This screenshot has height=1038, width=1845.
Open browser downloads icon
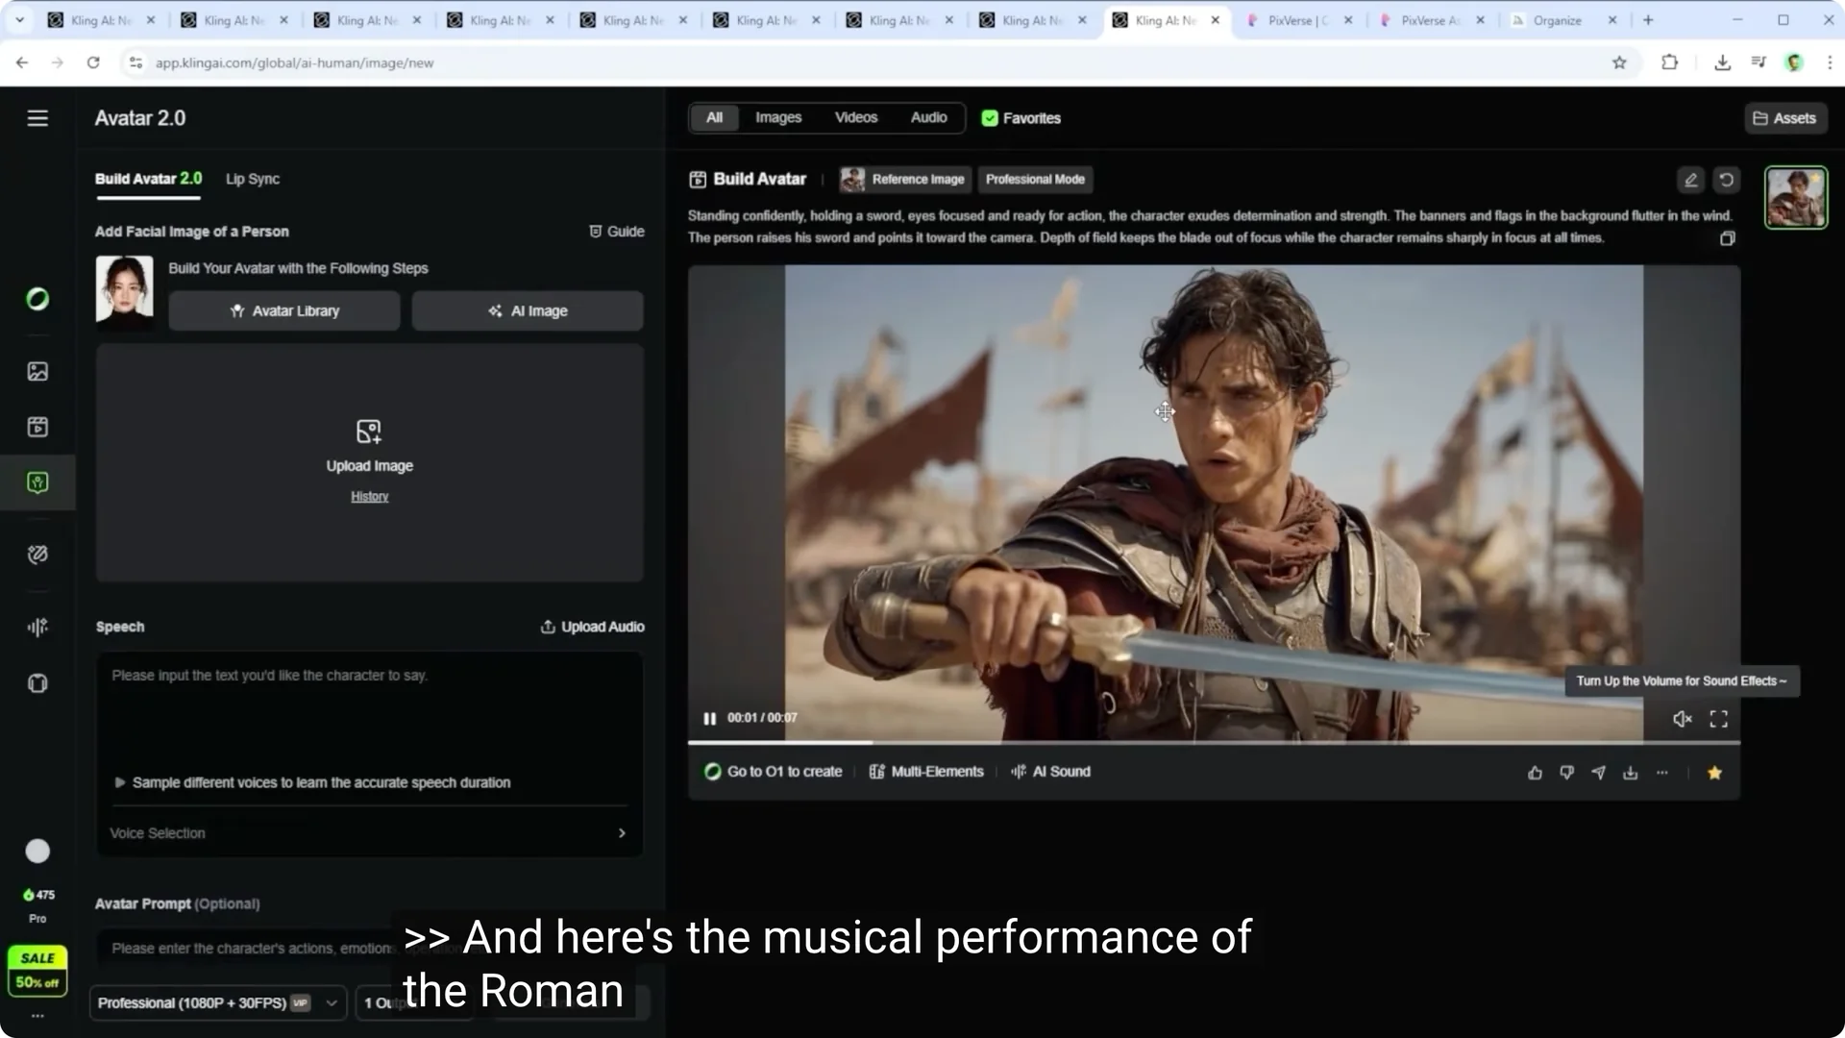pos(1722,62)
